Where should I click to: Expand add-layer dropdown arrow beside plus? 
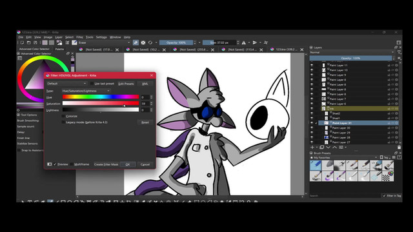coord(317,148)
